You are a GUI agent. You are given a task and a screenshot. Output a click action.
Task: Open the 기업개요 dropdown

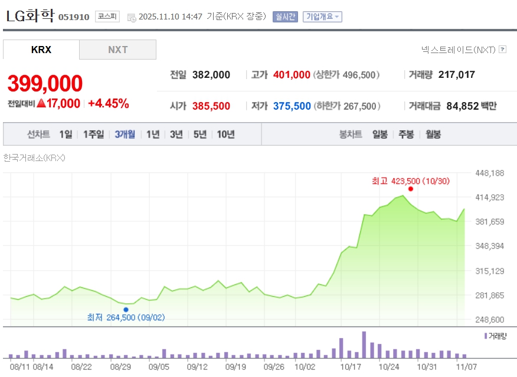click(x=322, y=17)
